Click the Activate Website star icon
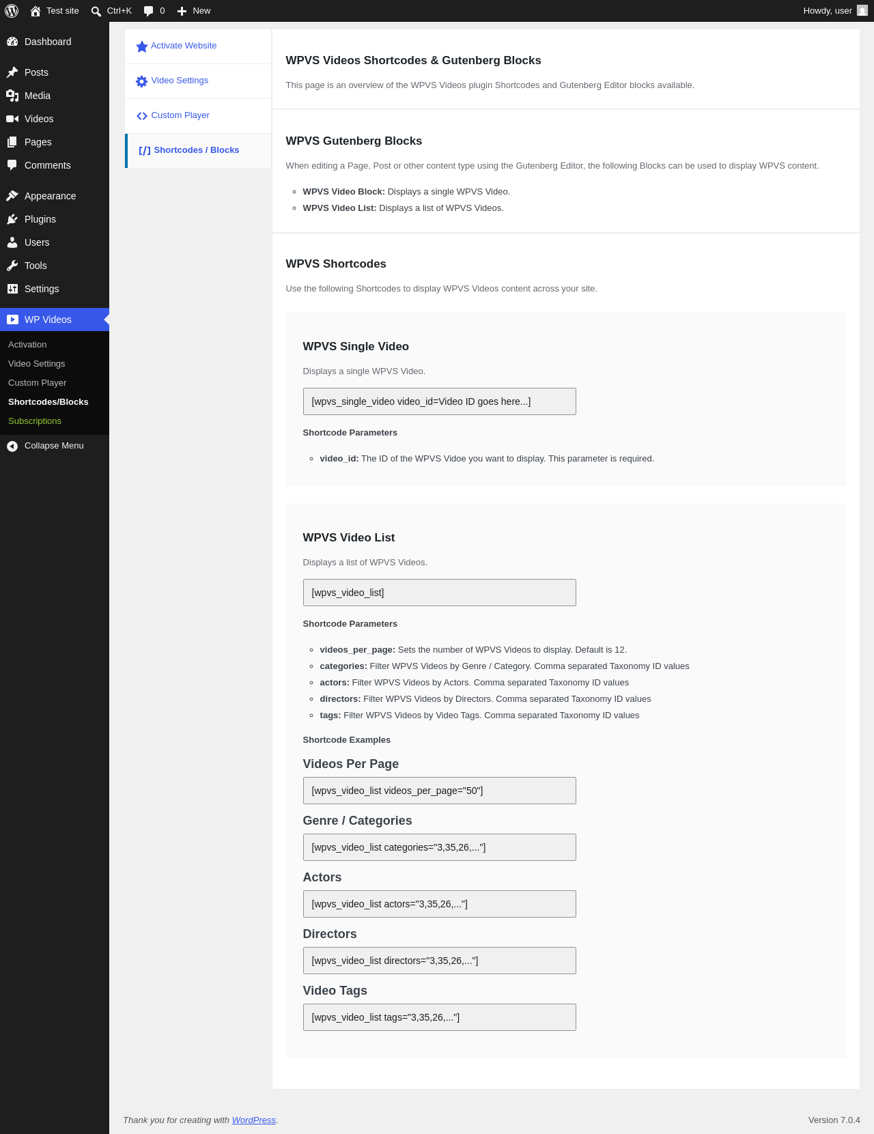 point(142,46)
